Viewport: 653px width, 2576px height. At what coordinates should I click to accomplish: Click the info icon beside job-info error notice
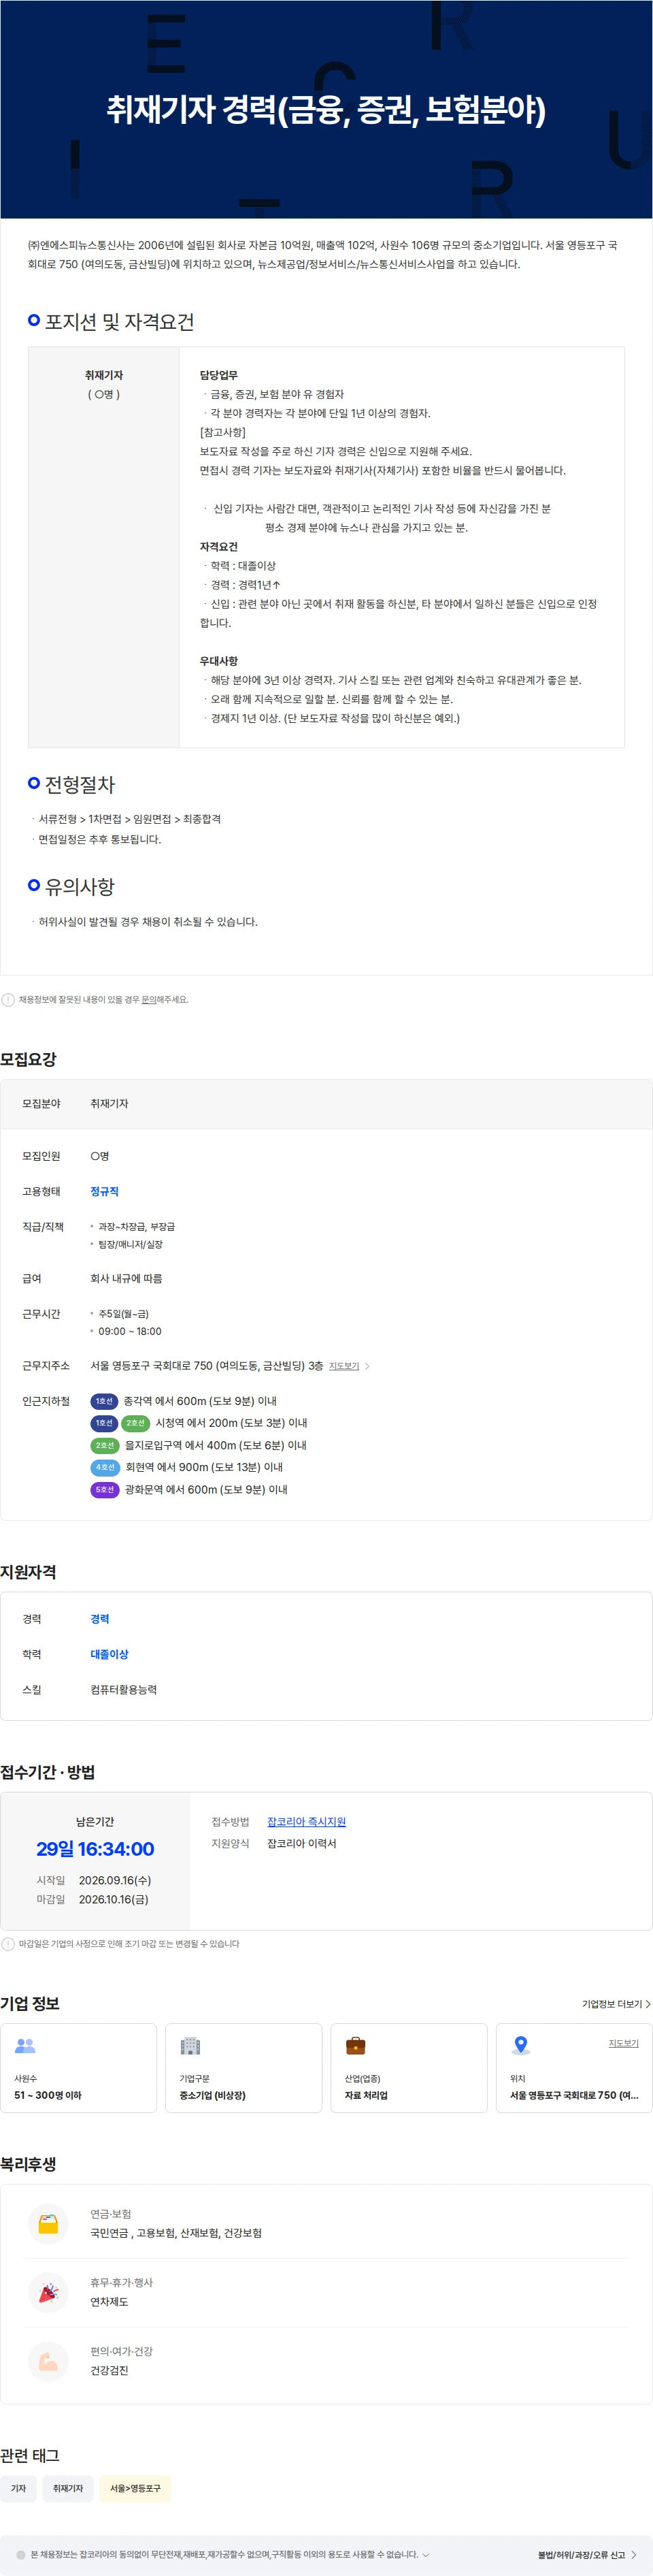coord(8,999)
